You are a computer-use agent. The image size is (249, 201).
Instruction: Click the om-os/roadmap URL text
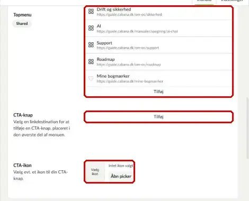pyautogui.click(x=129, y=65)
